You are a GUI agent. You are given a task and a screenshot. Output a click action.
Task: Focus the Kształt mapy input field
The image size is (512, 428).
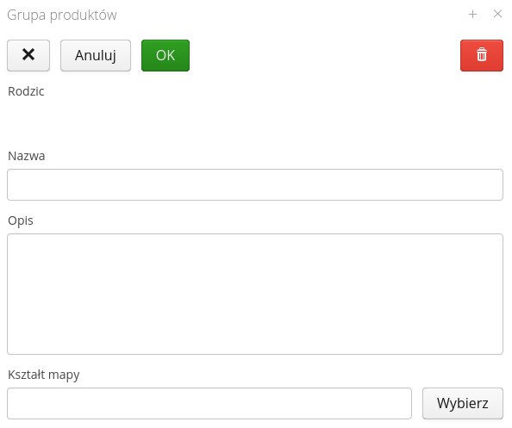tap(209, 403)
